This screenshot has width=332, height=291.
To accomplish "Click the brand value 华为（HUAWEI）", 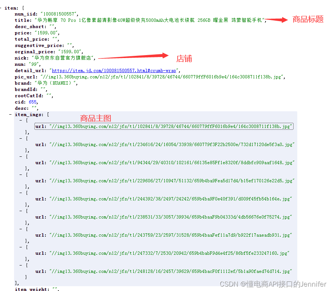I will click(55, 83).
